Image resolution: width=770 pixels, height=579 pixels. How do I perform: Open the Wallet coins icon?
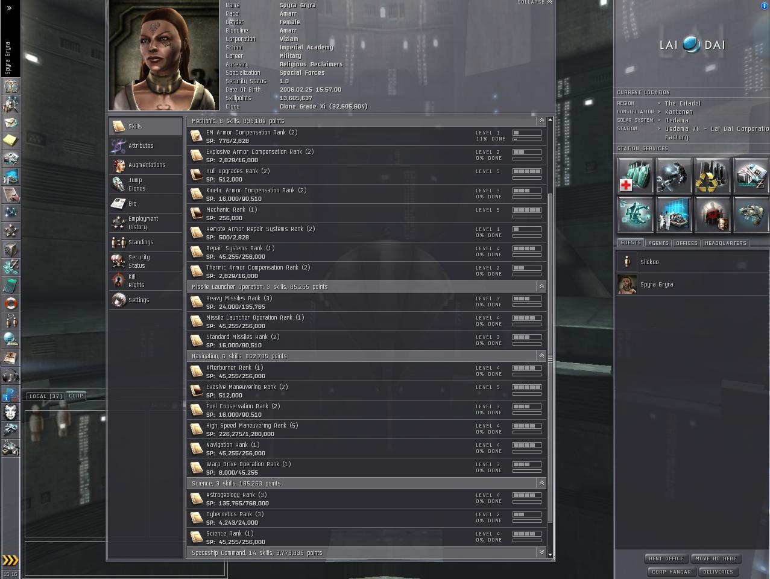[x=11, y=267]
